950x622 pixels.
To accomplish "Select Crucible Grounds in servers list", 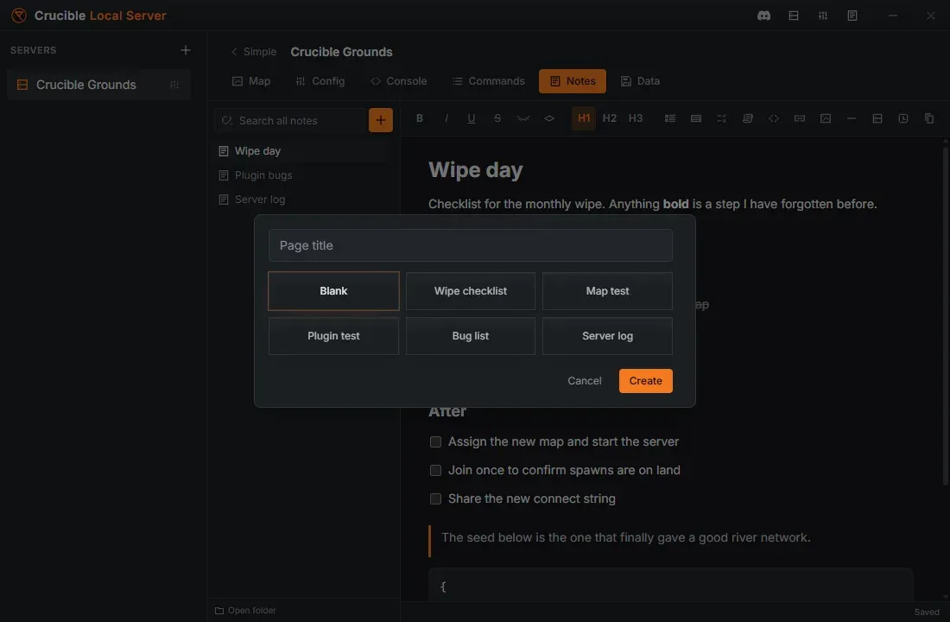I will click(99, 85).
